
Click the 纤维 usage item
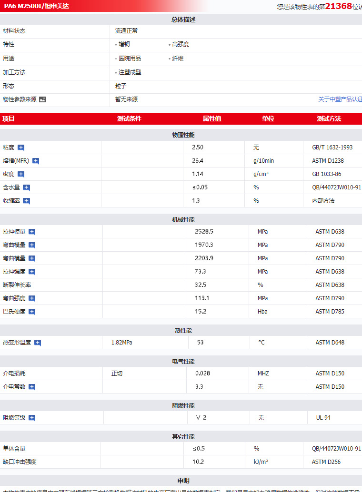(178, 59)
